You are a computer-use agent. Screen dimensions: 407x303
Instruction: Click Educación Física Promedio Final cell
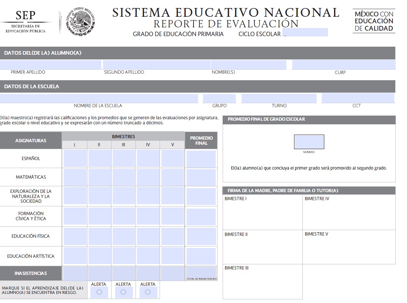click(x=201, y=237)
